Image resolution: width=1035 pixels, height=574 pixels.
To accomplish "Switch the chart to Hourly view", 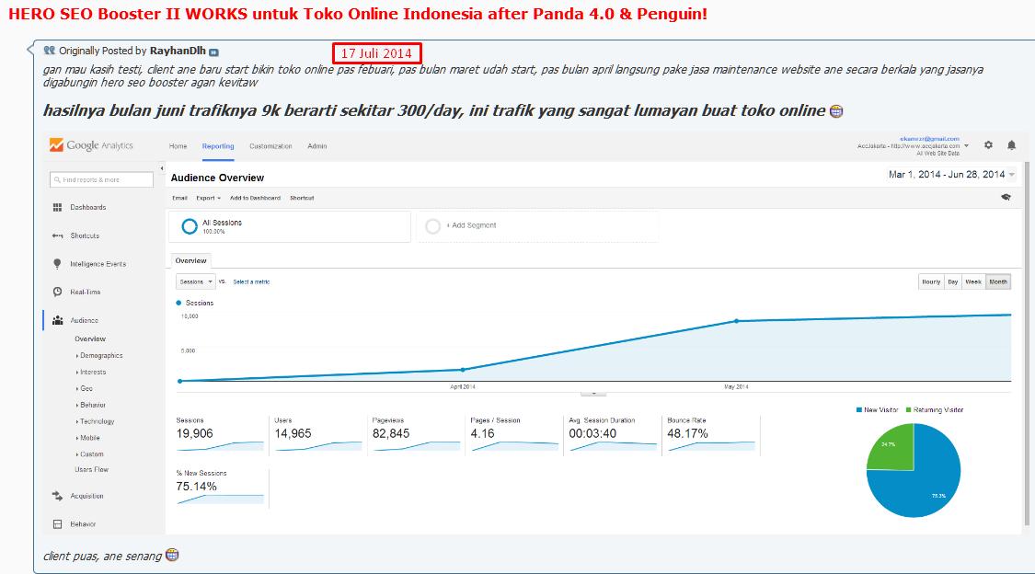I will [931, 281].
